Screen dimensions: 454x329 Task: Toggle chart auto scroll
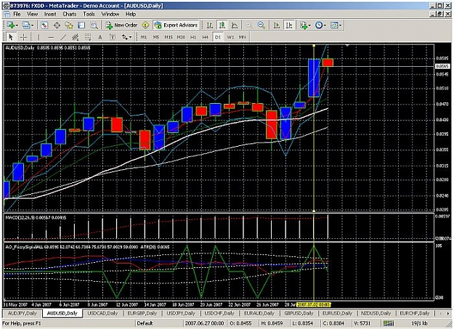click(x=276, y=25)
